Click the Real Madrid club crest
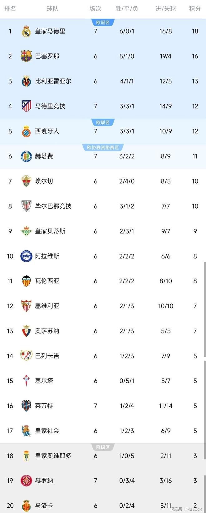The image size is (206, 513). pos(26,31)
